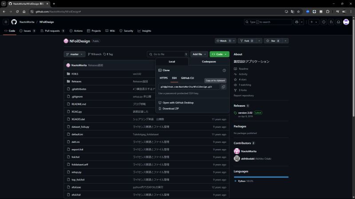
Task: Open the 1 Tag link
Action: click(x=108, y=54)
